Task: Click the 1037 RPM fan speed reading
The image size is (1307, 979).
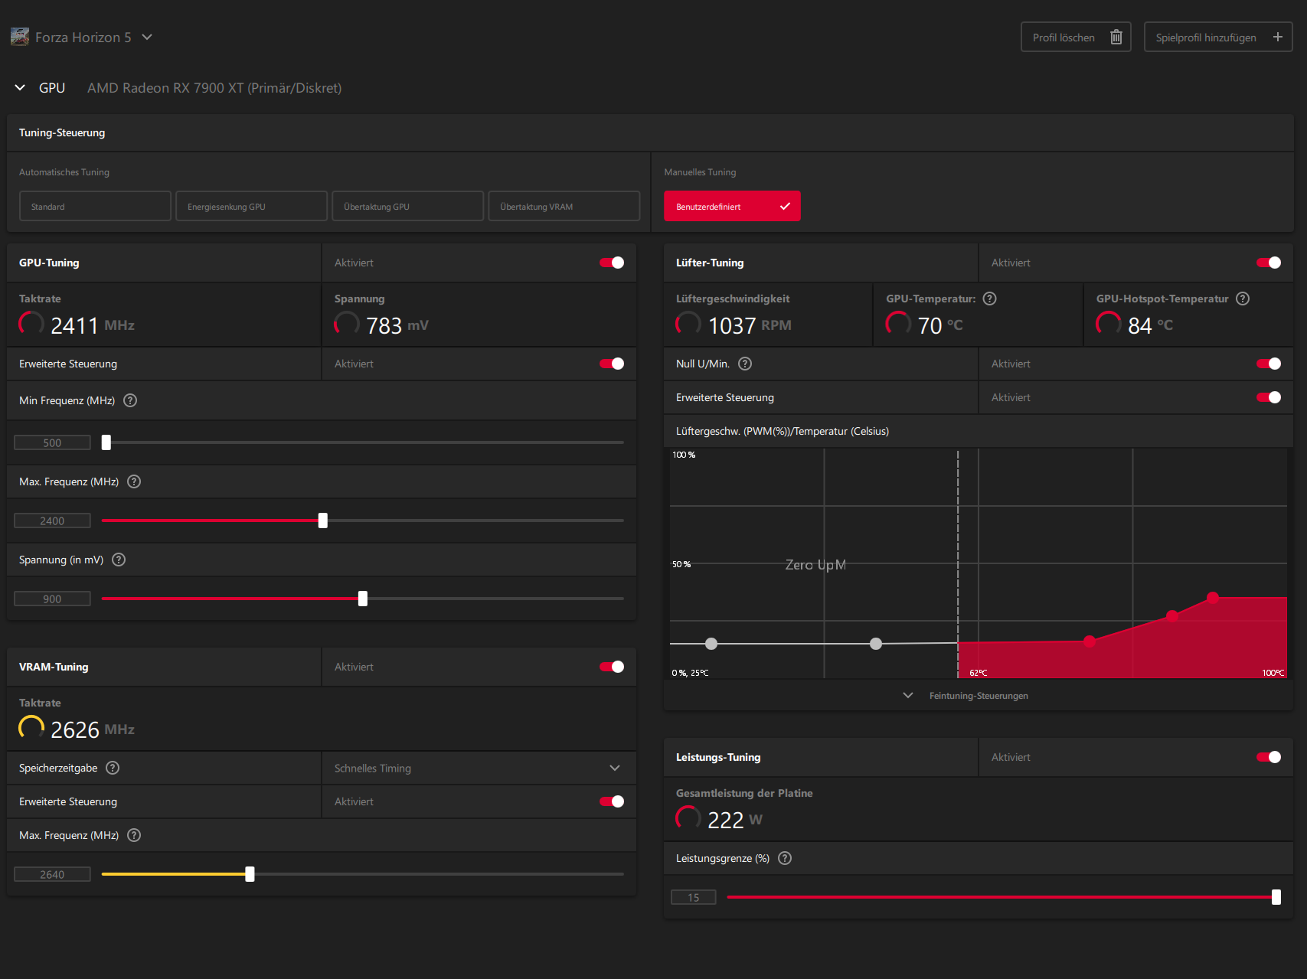Action: pos(750,325)
